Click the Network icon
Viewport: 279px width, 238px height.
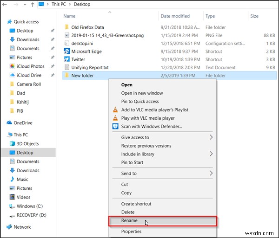[x=9, y=227]
